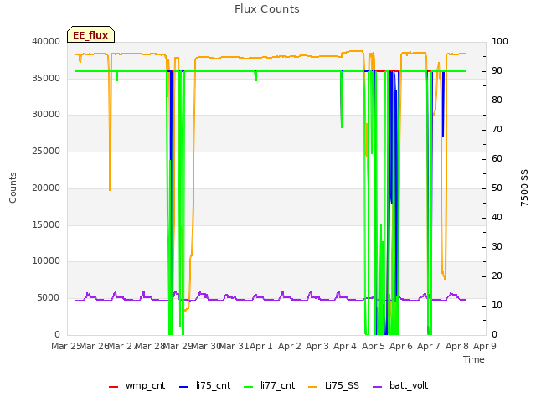This screenshot has width=536, height=402.
Task: Click the Mar 31 x-axis tick label
Action: pos(234,346)
